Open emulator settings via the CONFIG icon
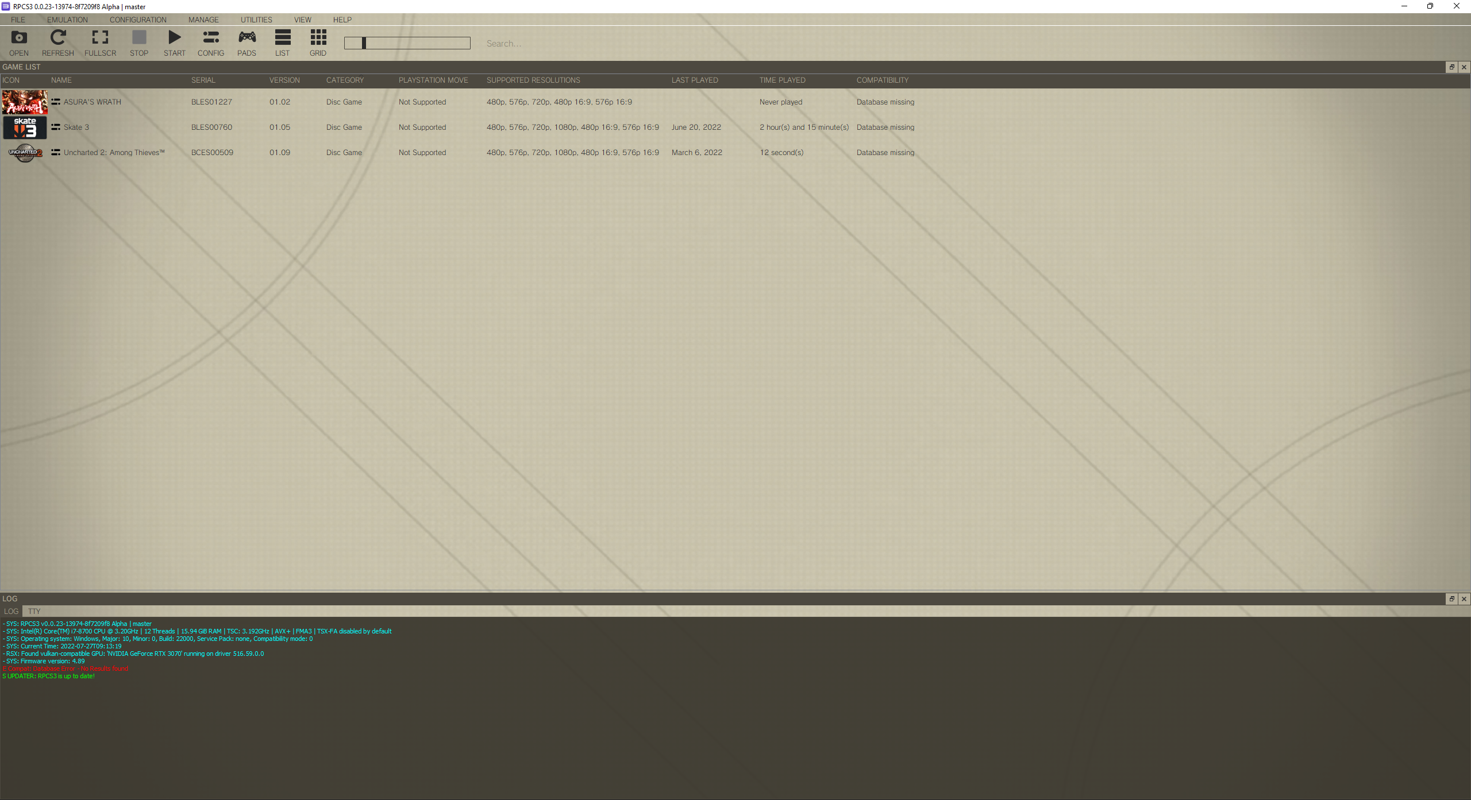 pos(210,42)
